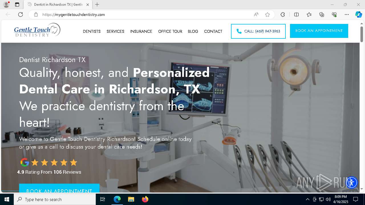
Task: Click the CALL: (469) 947-3963 button
Action: (x=258, y=31)
